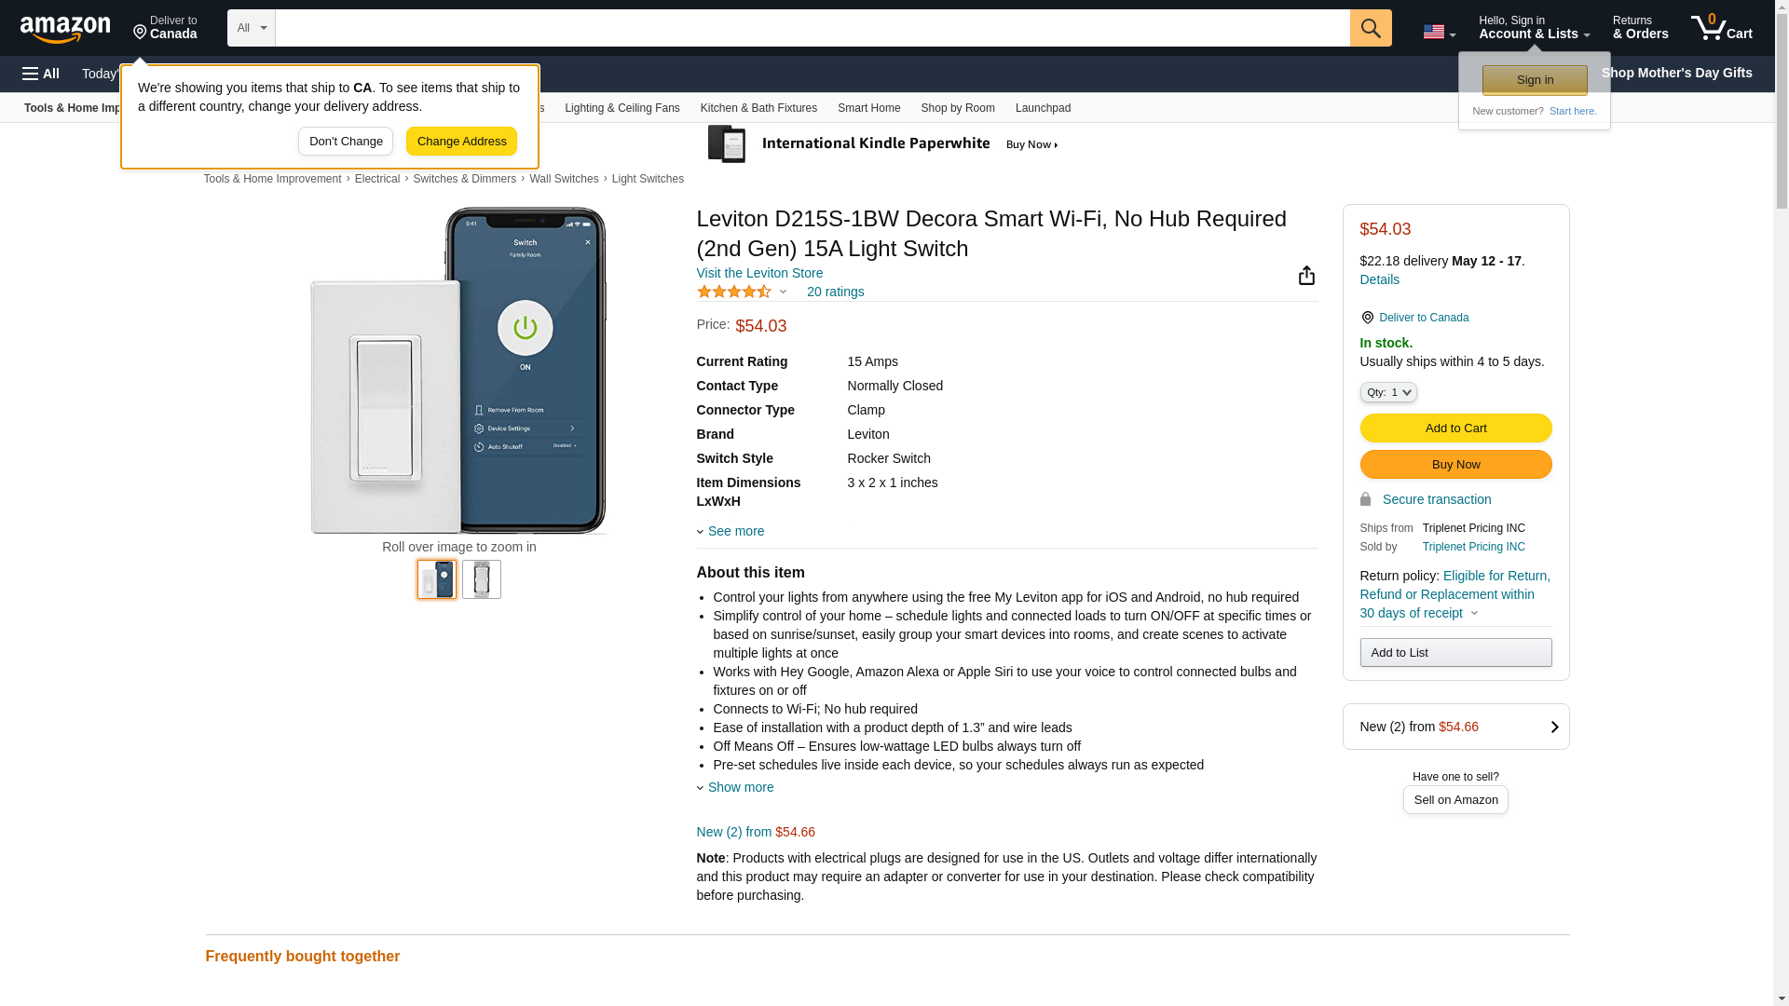Expand Show more about this item
This screenshot has width=1789, height=1006.
coord(740,787)
